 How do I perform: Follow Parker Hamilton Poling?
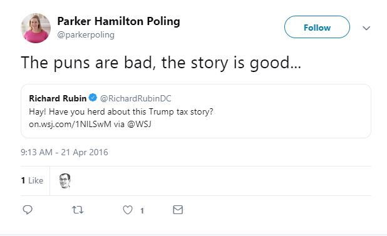tap(317, 27)
